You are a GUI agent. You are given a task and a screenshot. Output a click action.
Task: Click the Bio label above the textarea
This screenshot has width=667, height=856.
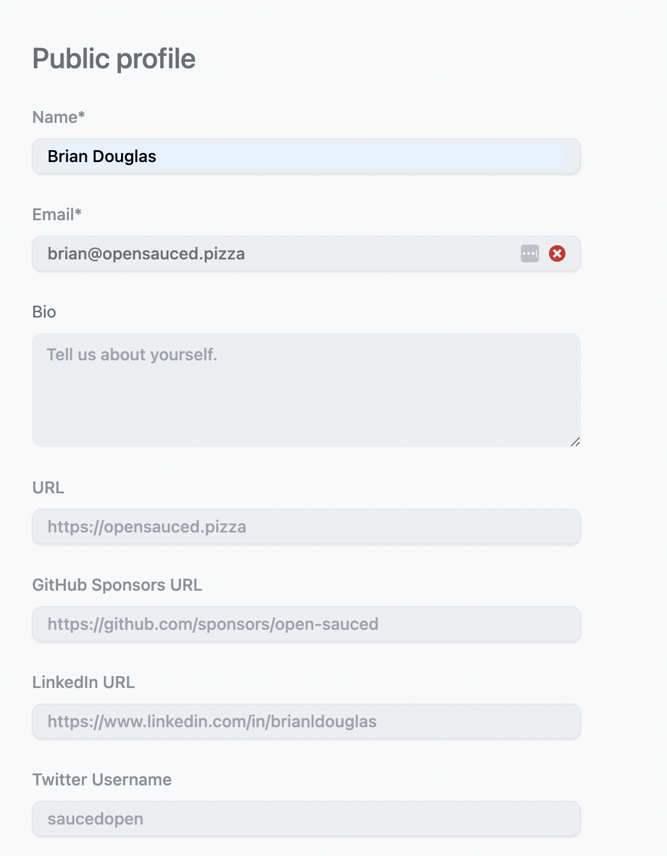[x=44, y=312]
